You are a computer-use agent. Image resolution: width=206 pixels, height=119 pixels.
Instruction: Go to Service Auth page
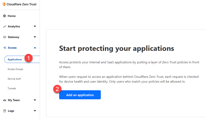coord(14,79)
